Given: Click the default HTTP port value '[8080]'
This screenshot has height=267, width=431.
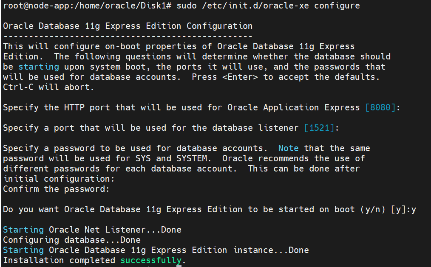Looking at the screenshot, I should coord(380,107).
